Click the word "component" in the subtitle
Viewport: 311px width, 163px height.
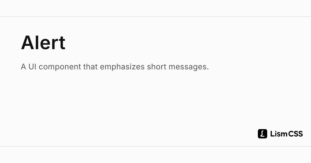(x=60, y=67)
